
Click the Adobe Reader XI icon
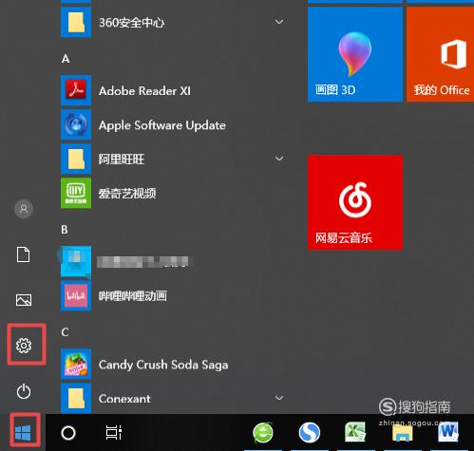tap(76, 90)
